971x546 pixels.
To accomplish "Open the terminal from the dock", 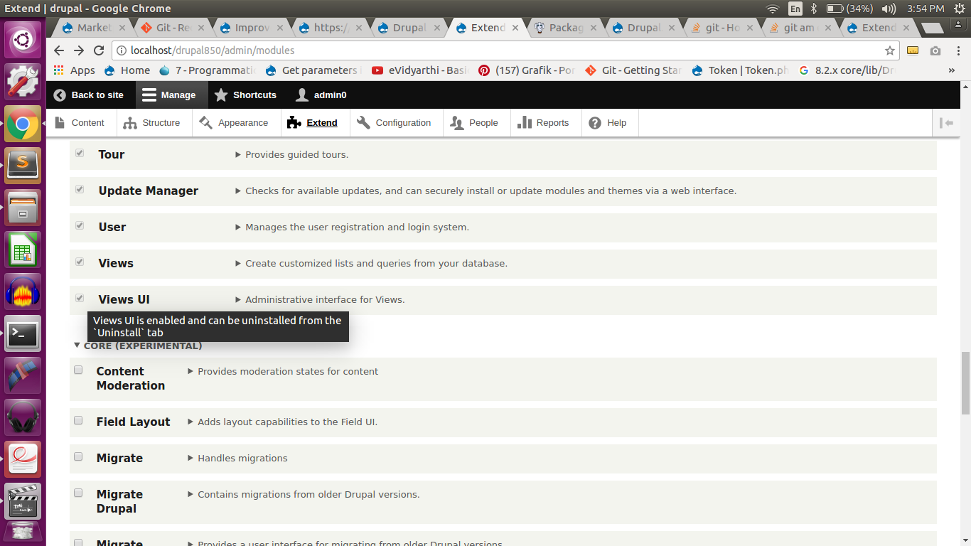I will coord(22,334).
